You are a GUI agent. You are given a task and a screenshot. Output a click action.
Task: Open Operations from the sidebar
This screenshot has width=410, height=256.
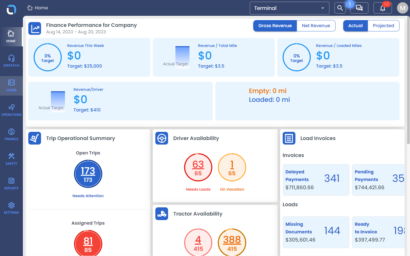(11, 110)
